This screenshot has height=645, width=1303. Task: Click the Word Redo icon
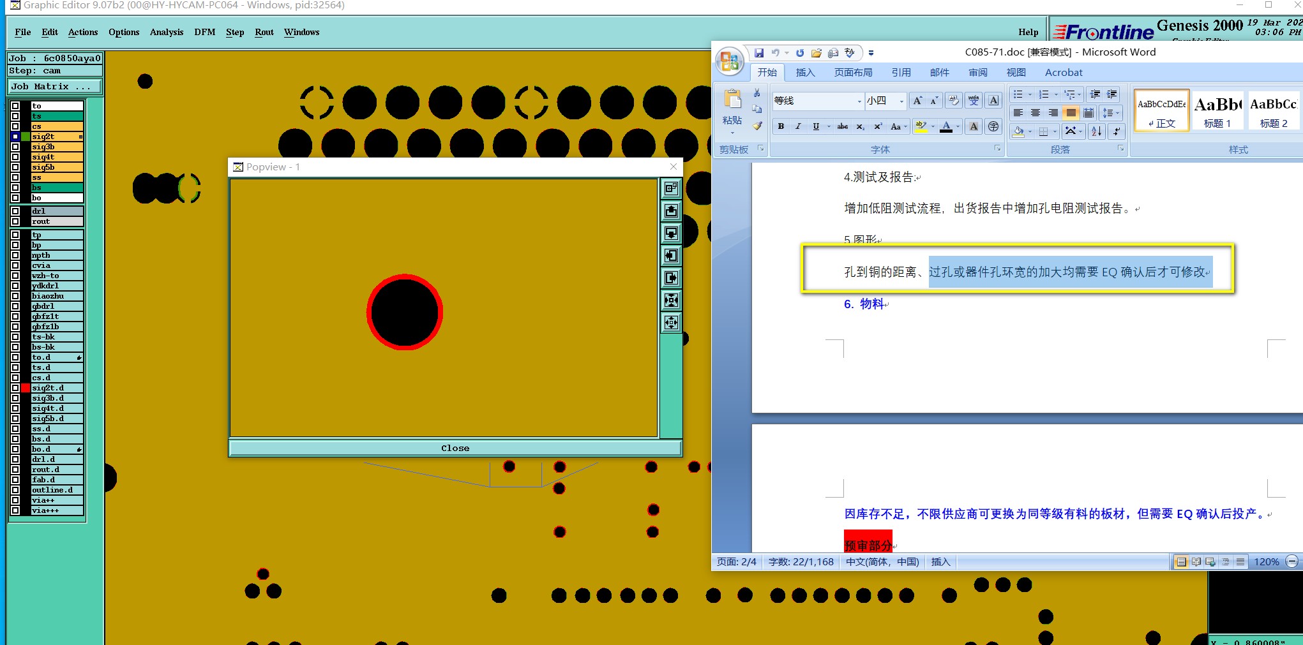(800, 53)
